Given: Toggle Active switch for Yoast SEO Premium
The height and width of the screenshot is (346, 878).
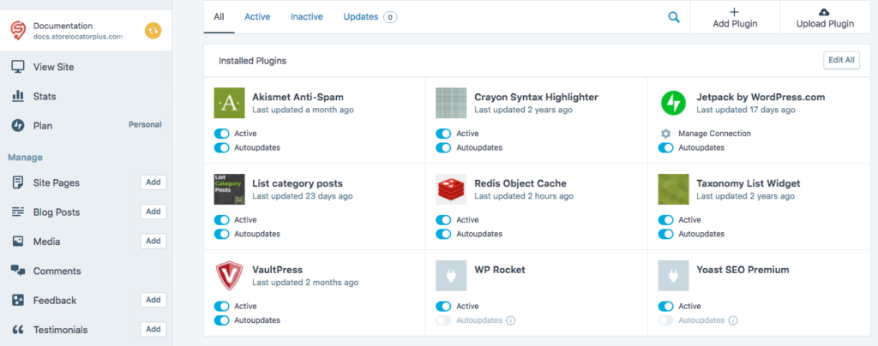Looking at the screenshot, I should click(665, 307).
